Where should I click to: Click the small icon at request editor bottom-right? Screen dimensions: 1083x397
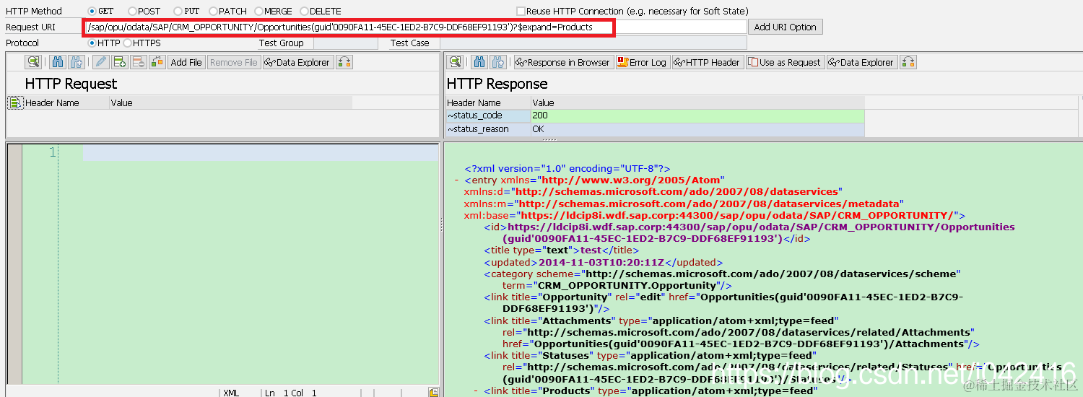(433, 393)
